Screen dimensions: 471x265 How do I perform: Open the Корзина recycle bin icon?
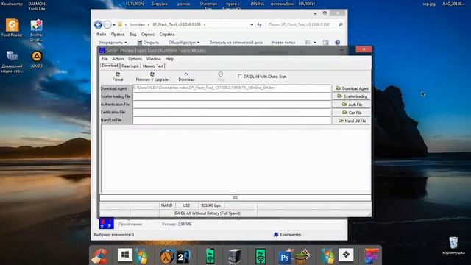453,245
